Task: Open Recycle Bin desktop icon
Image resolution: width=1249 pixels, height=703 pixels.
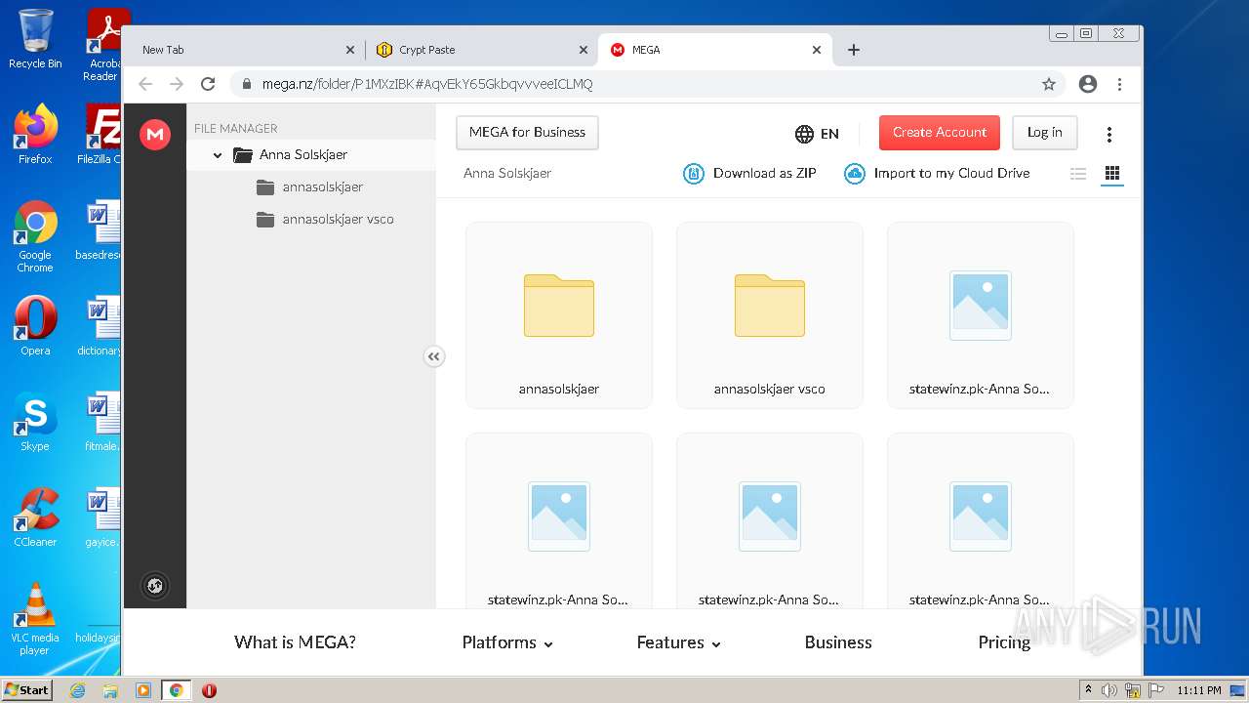Action: [x=35, y=39]
